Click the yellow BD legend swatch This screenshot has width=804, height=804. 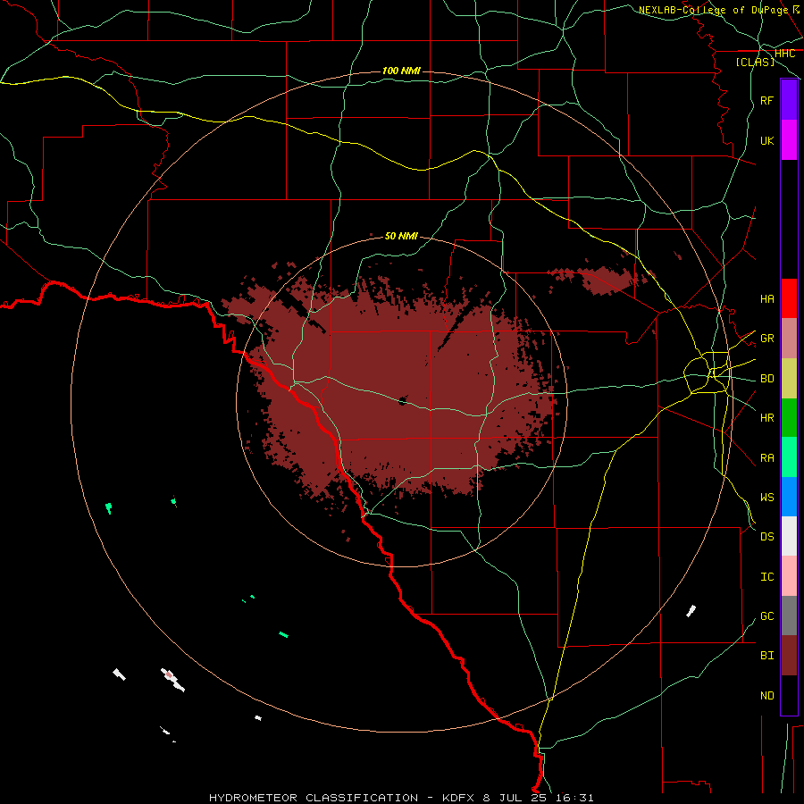(789, 378)
